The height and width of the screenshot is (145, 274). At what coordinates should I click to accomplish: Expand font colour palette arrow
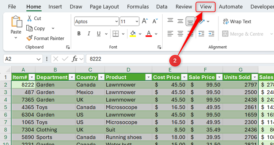(156, 34)
